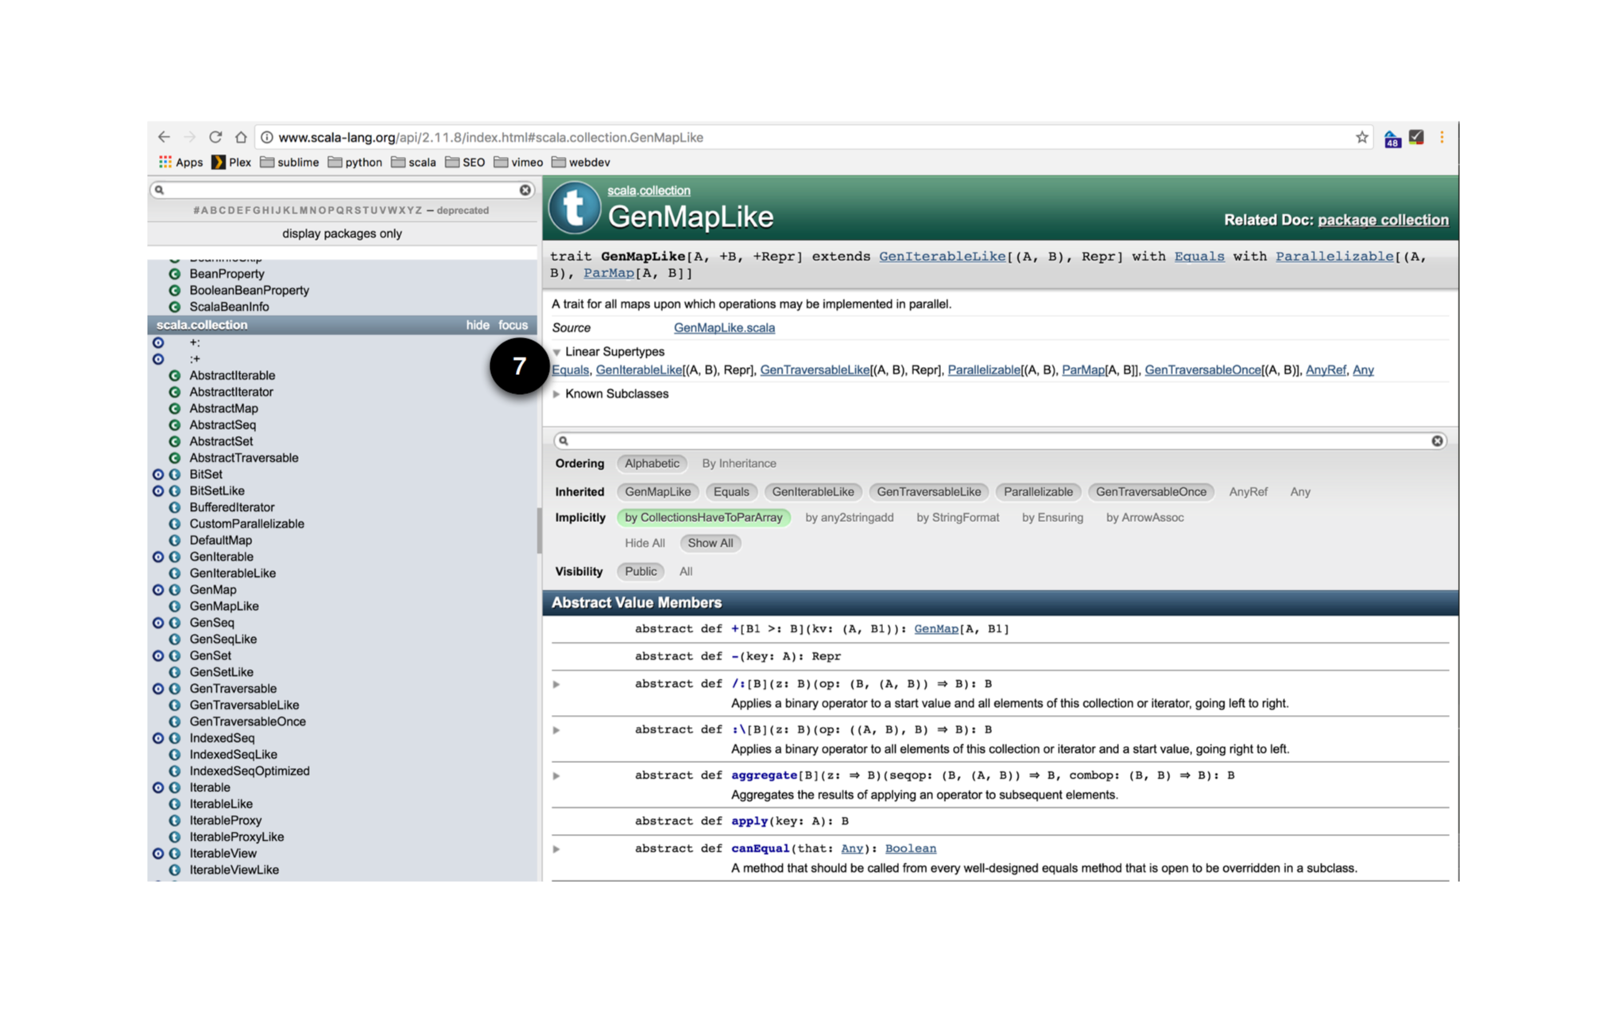Click in the member filter input

(x=993, y=441)
